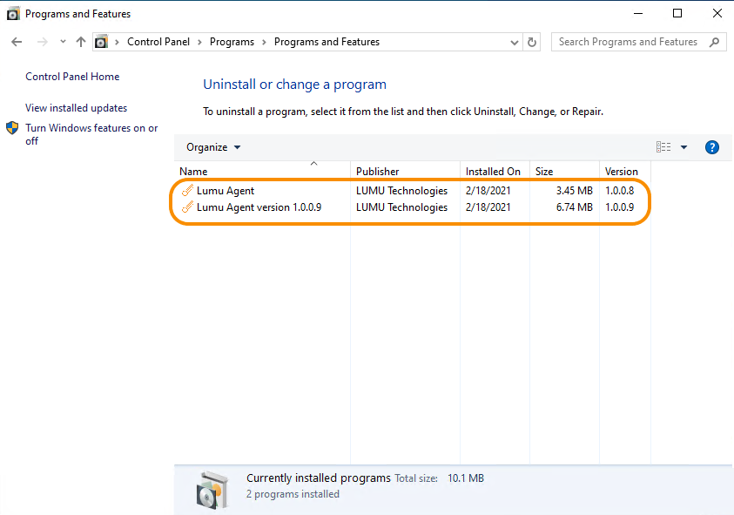Click LUMU Technologies publisher of Lumu Agent
This screenshot has height=515, width=734.
coord(401,191)
